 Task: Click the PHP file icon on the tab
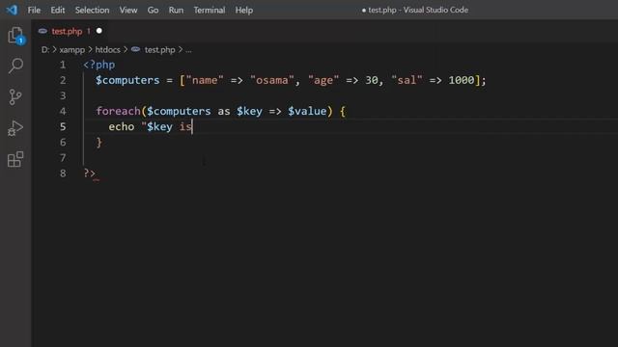[x=42, y=31]
